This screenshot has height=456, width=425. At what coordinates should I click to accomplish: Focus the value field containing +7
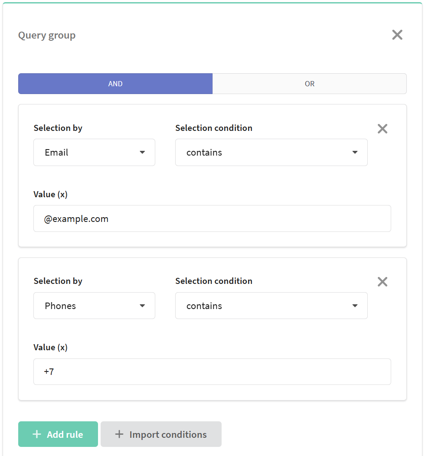pyautogui.click(x=212, y=371)
